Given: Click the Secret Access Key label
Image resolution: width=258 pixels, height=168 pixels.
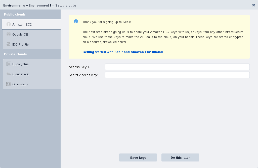Looking at the screenshot, I should (83, 75).
